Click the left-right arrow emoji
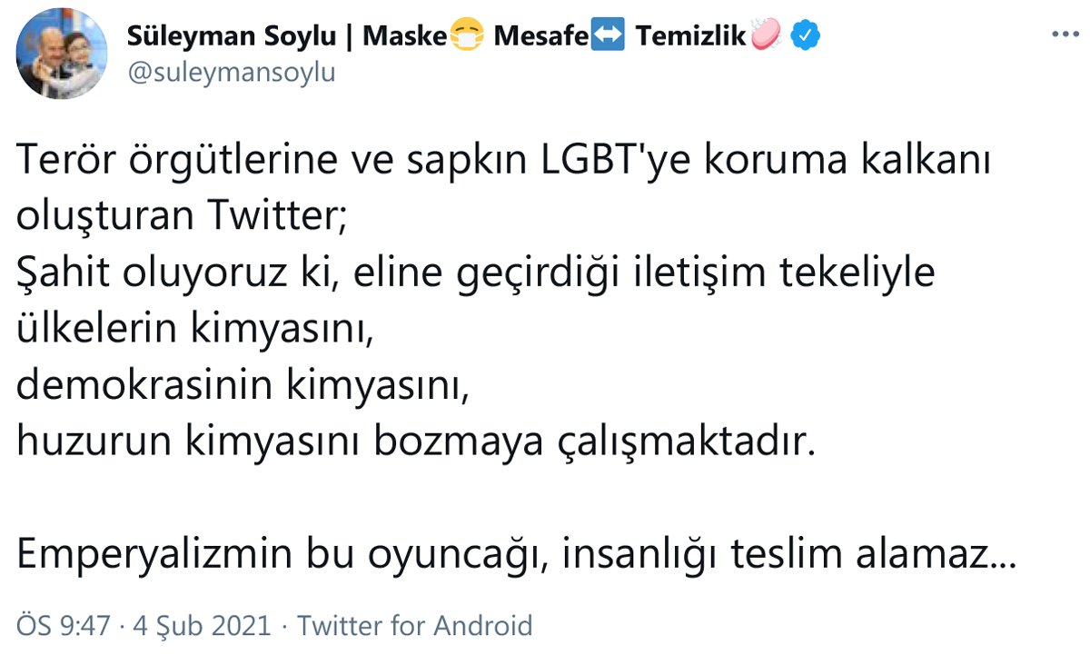 pyautogui.click(x=607, y=37)
